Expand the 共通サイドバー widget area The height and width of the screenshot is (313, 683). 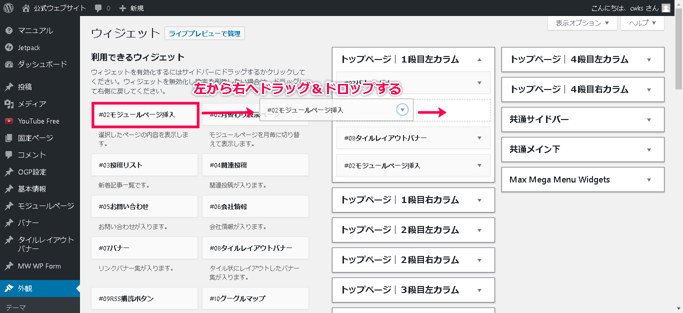[x=649, y=120]
